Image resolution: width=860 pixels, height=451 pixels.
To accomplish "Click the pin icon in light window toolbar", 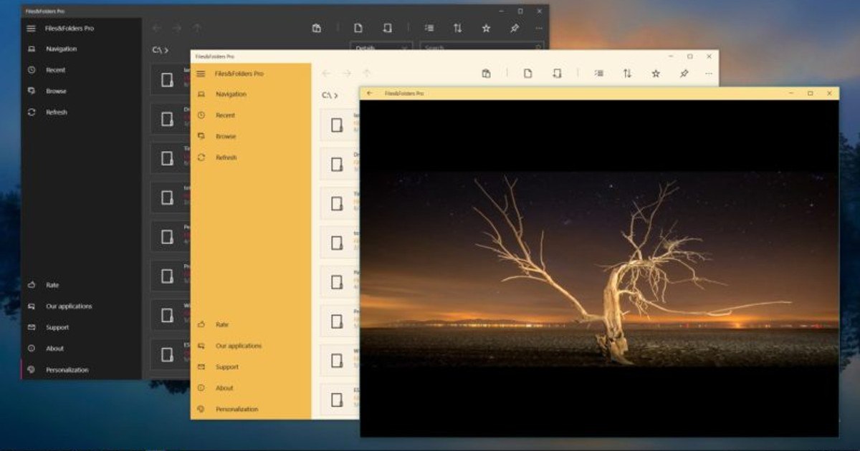I will [x=684, y=74].
